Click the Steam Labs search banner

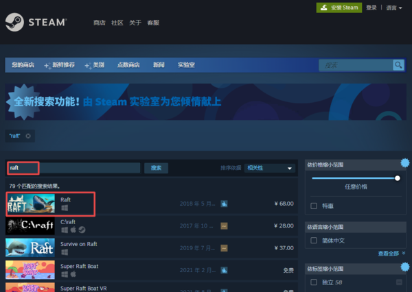(206, 102)
